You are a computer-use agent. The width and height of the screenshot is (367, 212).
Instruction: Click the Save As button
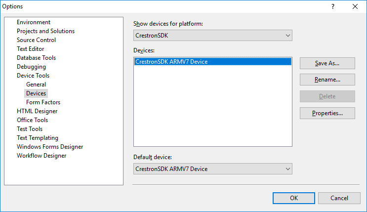tap(327, 63)
